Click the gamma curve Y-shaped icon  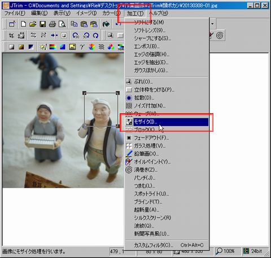pyautogui.click(x=82, y=47)
